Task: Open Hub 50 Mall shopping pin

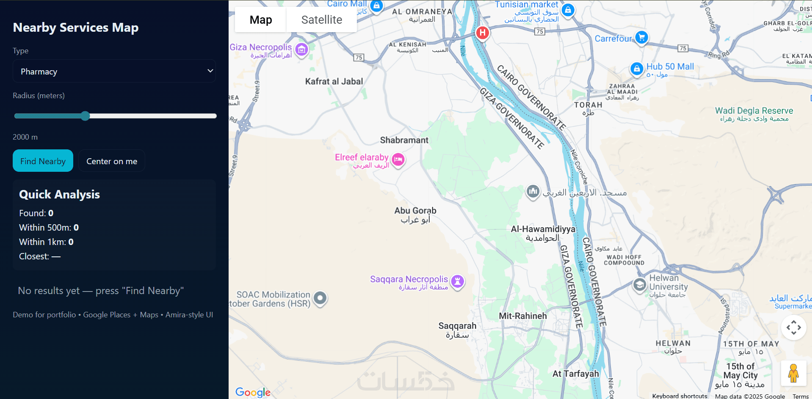Action: [637, 69]
